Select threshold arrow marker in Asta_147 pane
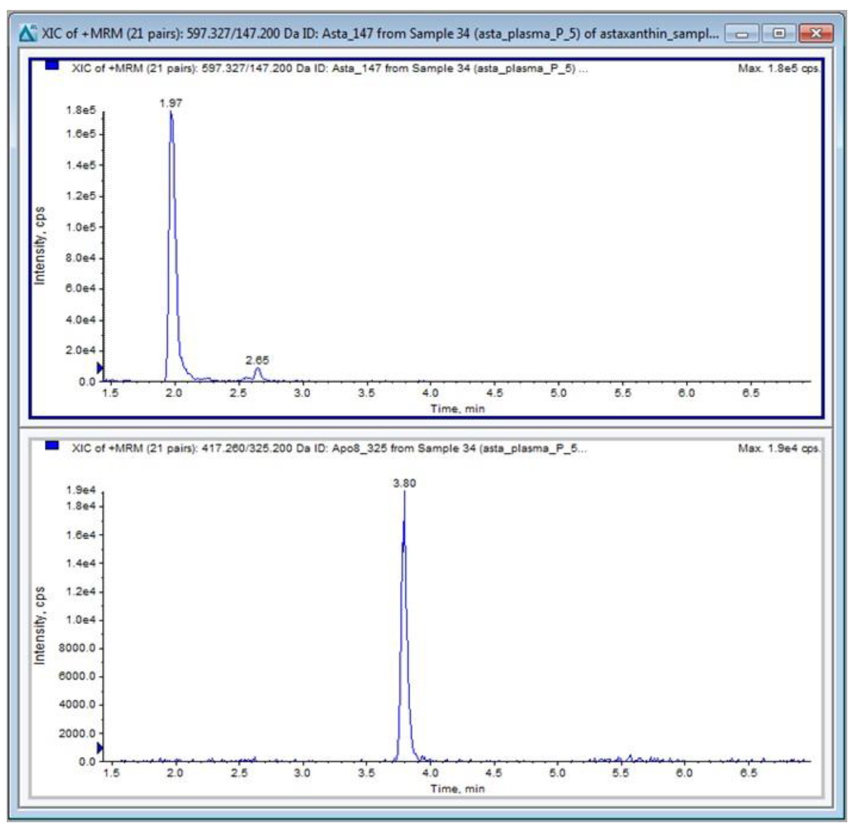 [x=100, y=367]
